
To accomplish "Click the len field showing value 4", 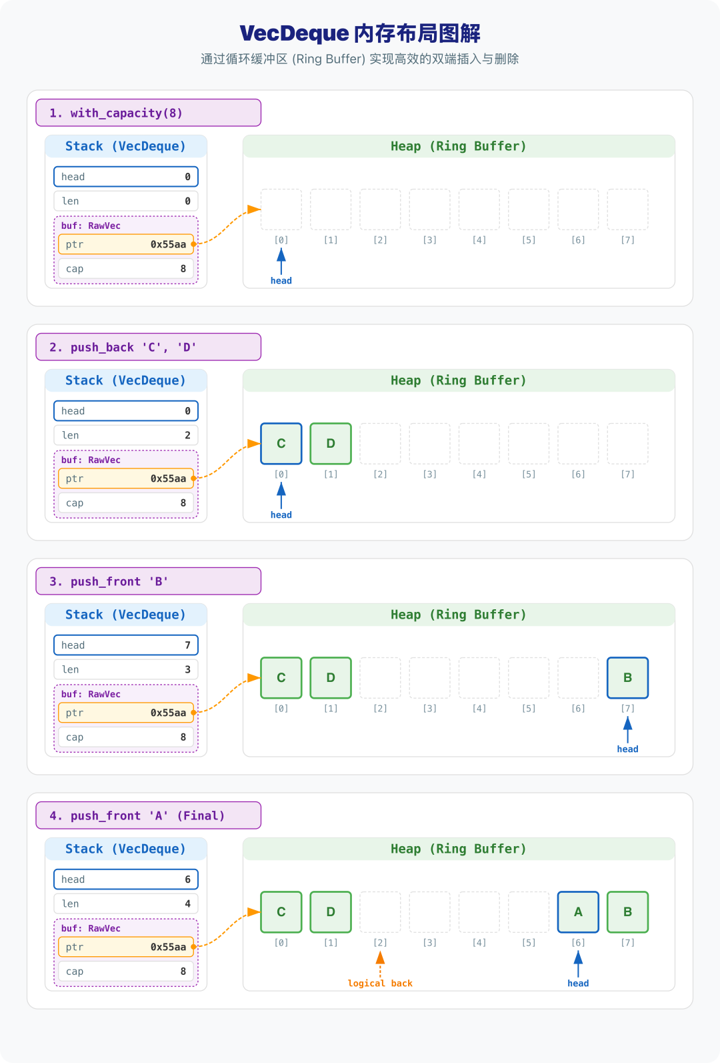I will pyautogui.click(x=126, y=904).
